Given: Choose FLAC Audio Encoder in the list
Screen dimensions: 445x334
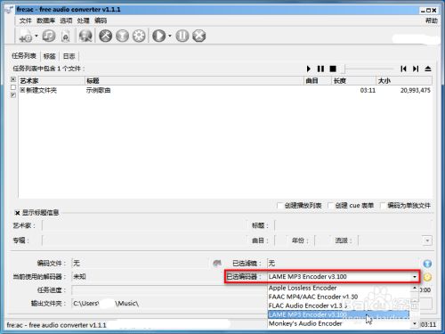Looking at the screenshot, I should (339, 305).
